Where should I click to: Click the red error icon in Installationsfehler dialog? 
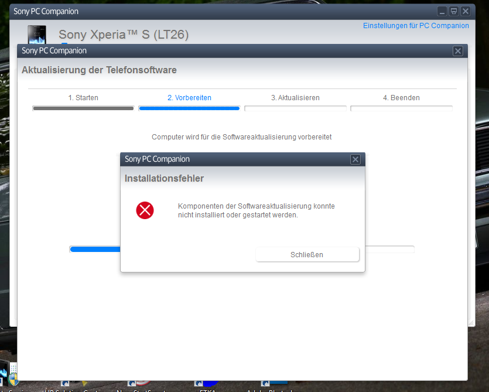click(145, 210)
